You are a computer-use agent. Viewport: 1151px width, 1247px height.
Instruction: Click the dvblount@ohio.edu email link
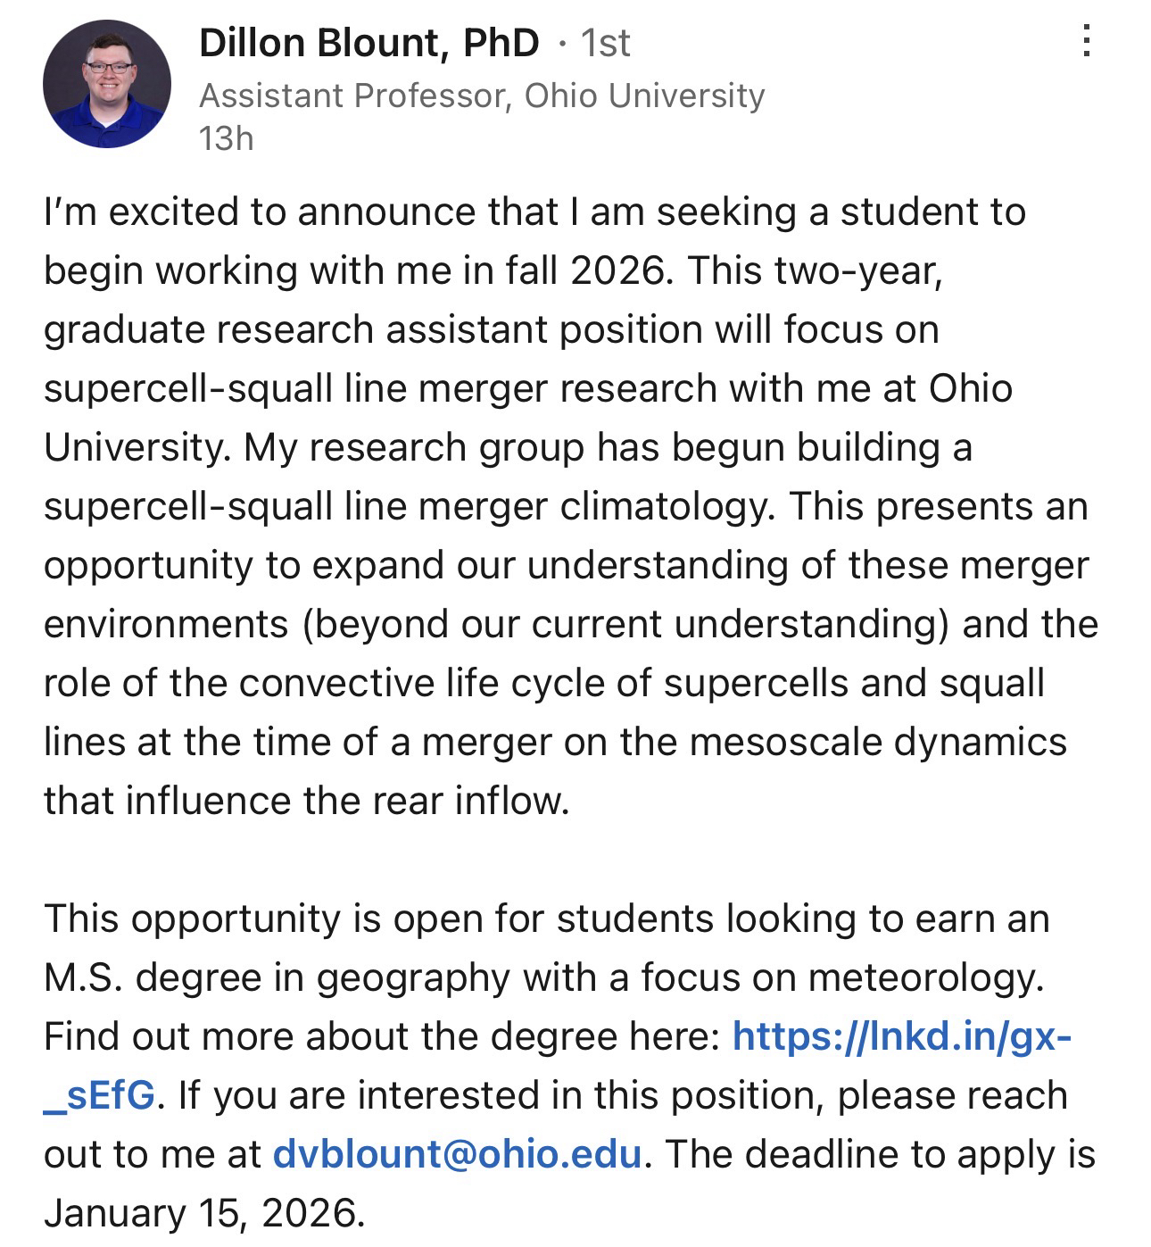pyautogui.click(x=457, y=1154)
